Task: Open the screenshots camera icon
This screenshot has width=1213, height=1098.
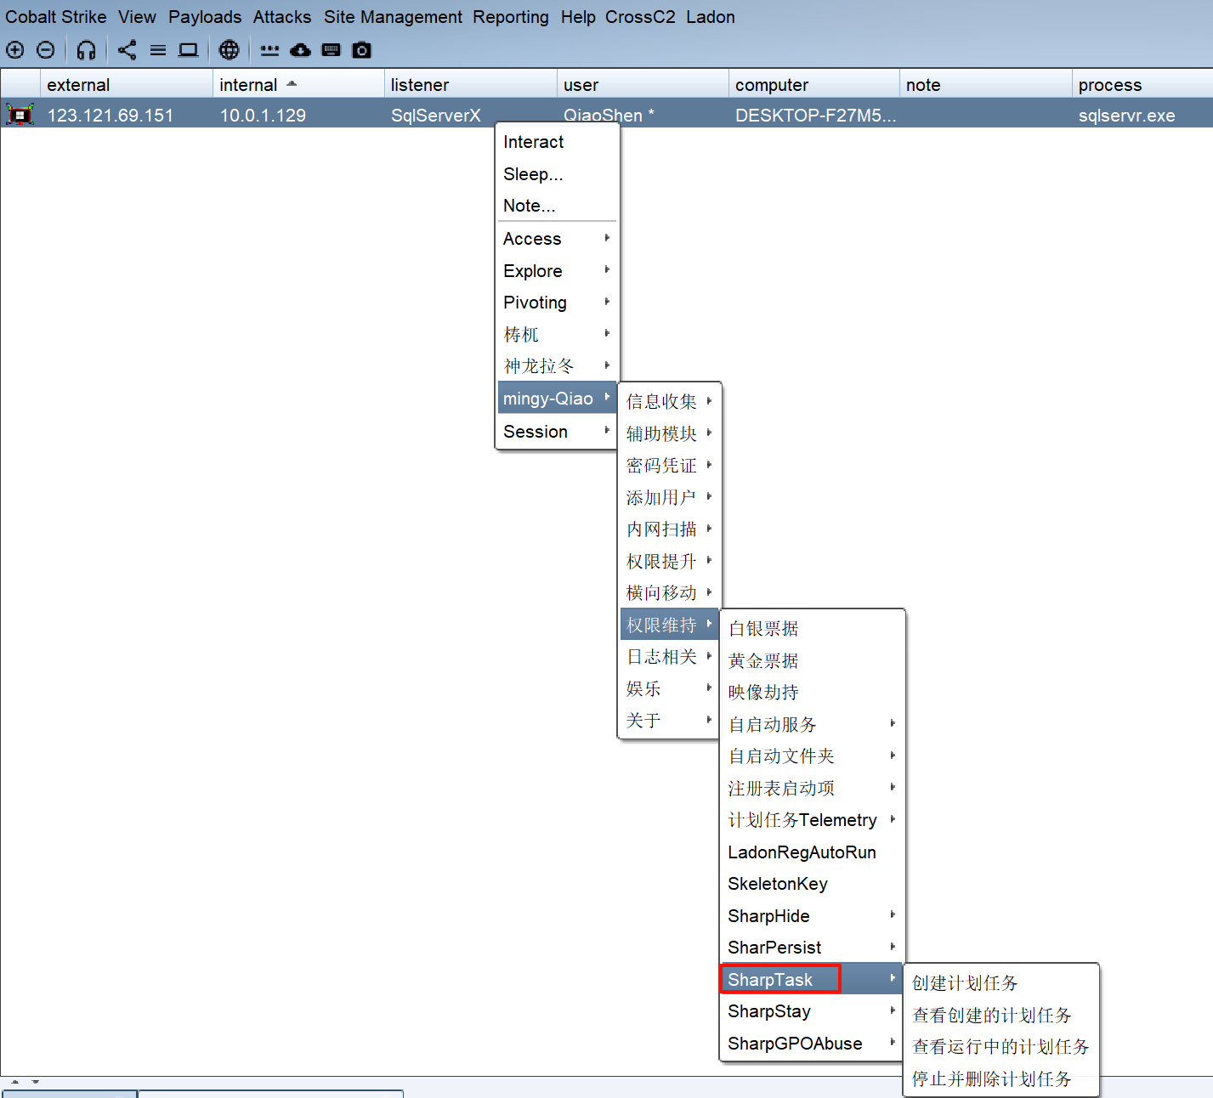Action: [362, 50]
